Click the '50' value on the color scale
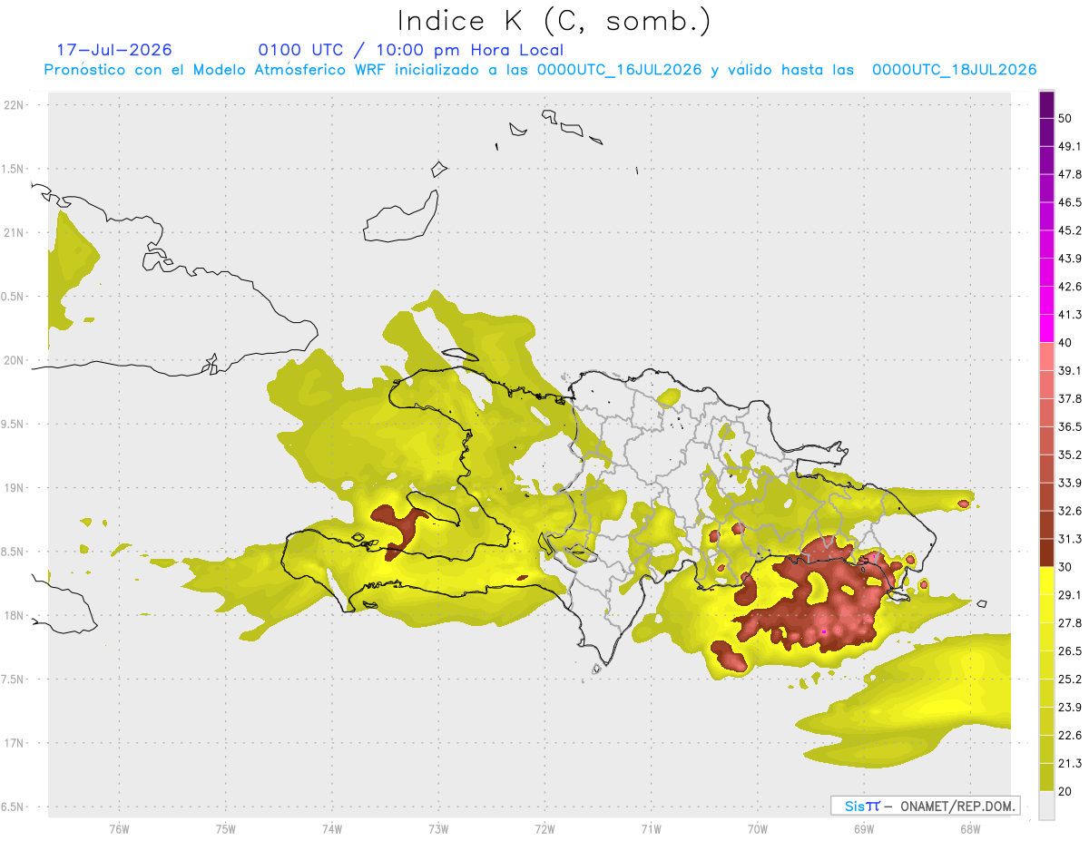The height and width of the screenshot is (841, 1089). tap(1065, 118)
